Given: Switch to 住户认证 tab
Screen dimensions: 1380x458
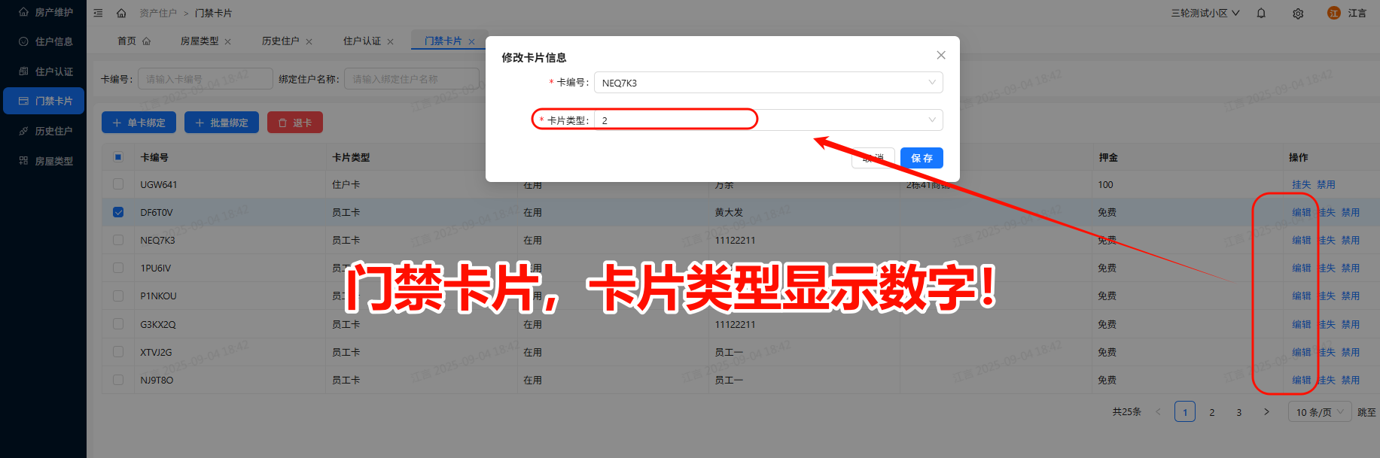Looking at the screenshot, I should coord(361,41).
